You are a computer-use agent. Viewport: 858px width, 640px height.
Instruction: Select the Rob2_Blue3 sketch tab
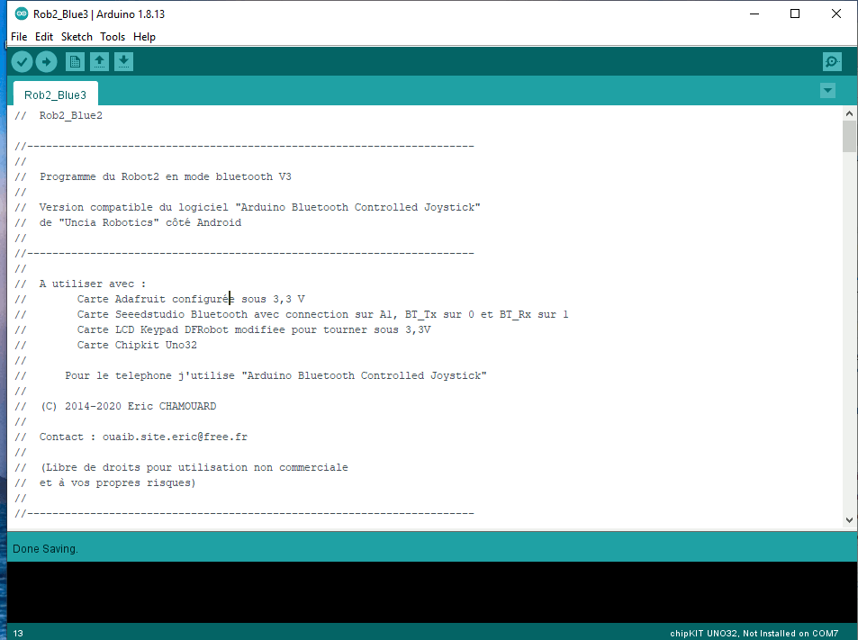click(56, 95)
